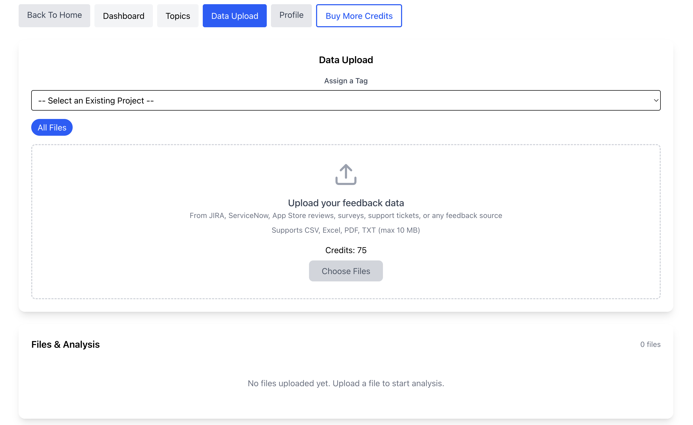Open the Topics tab
The image size is (693, 425).
click(x=178, y=15)
